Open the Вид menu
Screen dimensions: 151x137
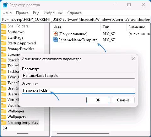(x=36, y=13)
